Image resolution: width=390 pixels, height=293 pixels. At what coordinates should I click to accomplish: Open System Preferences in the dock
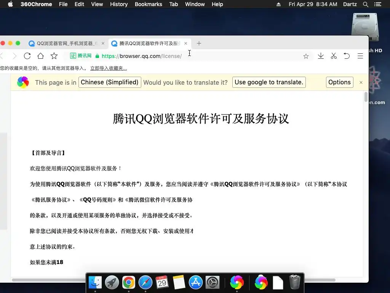coord(213,283)
